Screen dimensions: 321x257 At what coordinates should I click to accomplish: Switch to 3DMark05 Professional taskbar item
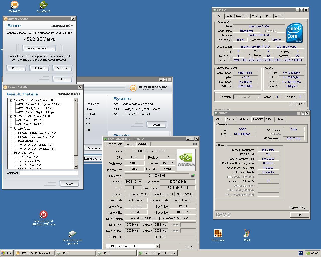click(35, 253)
